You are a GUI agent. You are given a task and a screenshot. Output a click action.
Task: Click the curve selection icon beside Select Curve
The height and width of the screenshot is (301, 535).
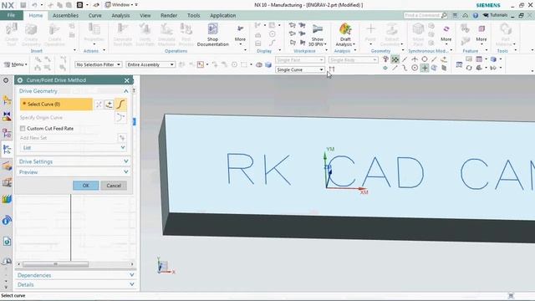[120, 104]
